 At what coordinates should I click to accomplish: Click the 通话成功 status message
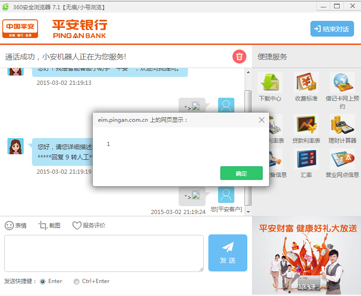tap(65, 57)
